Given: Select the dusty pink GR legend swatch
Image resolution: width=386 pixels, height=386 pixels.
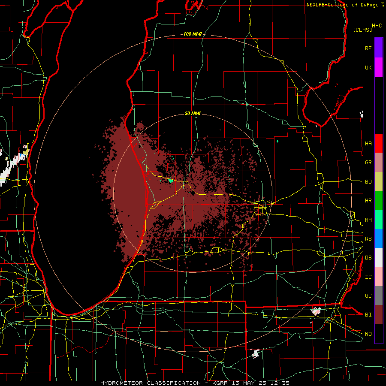Looking at the screenshot, I should point(379,163).
